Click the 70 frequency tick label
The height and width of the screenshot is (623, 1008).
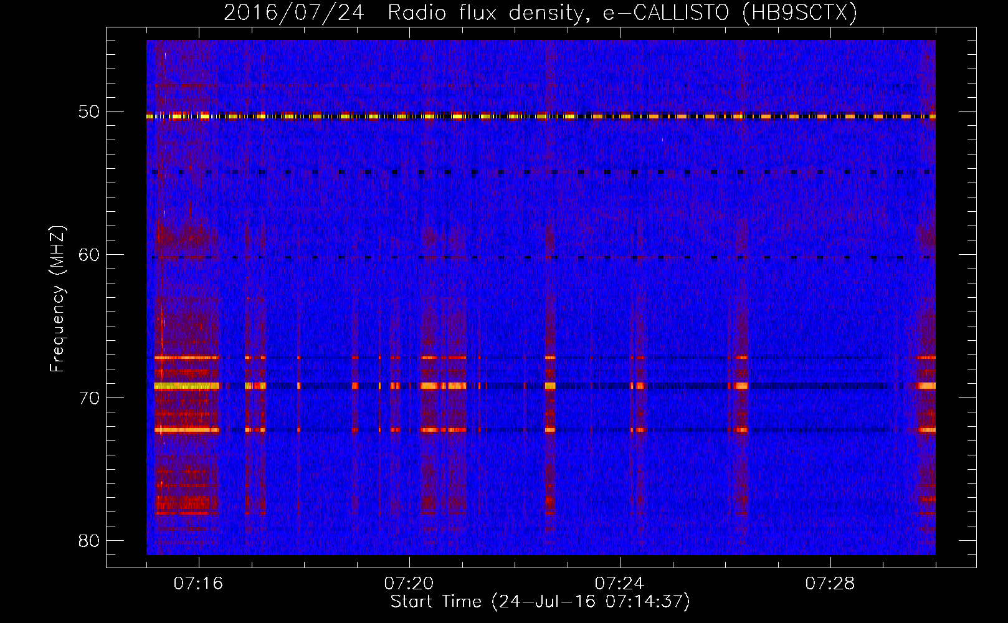click(x=89, y=398)
